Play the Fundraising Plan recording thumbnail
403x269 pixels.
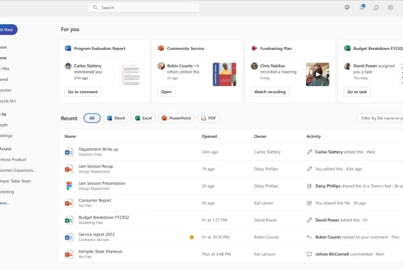(317, 74)
